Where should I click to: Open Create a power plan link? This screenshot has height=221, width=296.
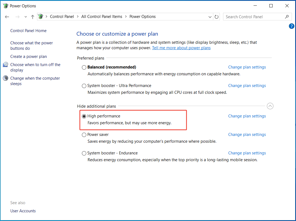coord(29,56)
